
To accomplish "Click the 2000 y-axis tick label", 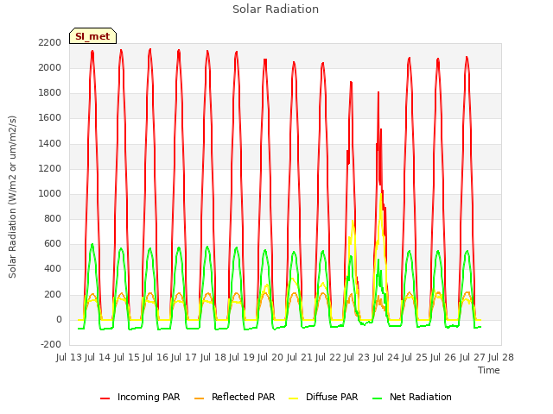I will point(50,67).
